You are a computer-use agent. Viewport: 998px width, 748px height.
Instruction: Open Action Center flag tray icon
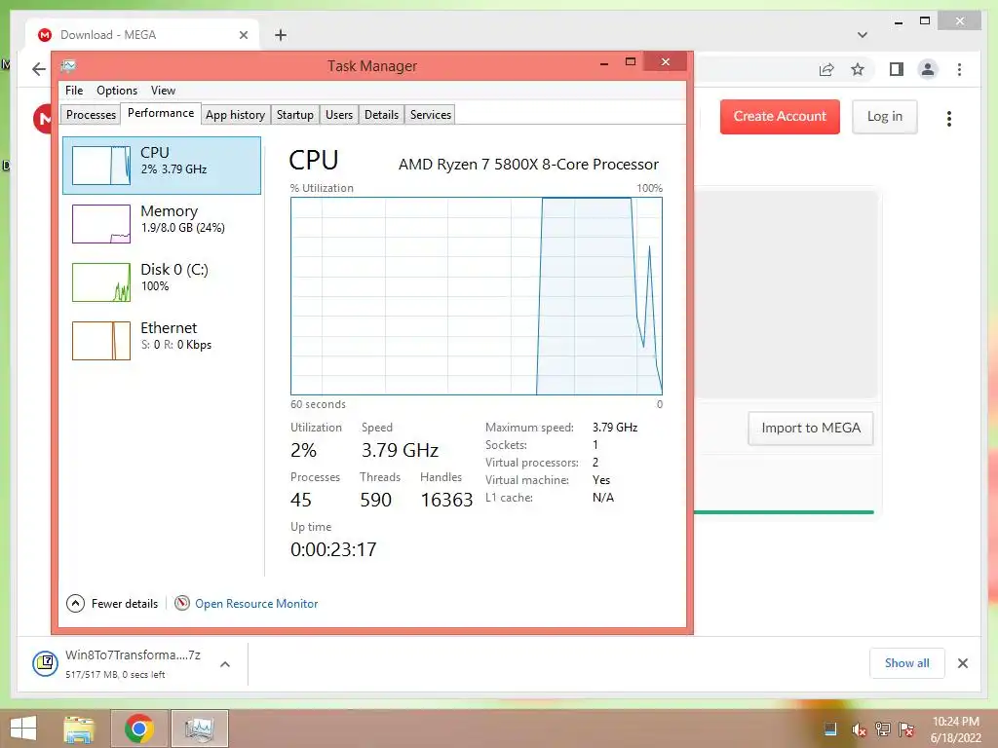click(905, 729)
